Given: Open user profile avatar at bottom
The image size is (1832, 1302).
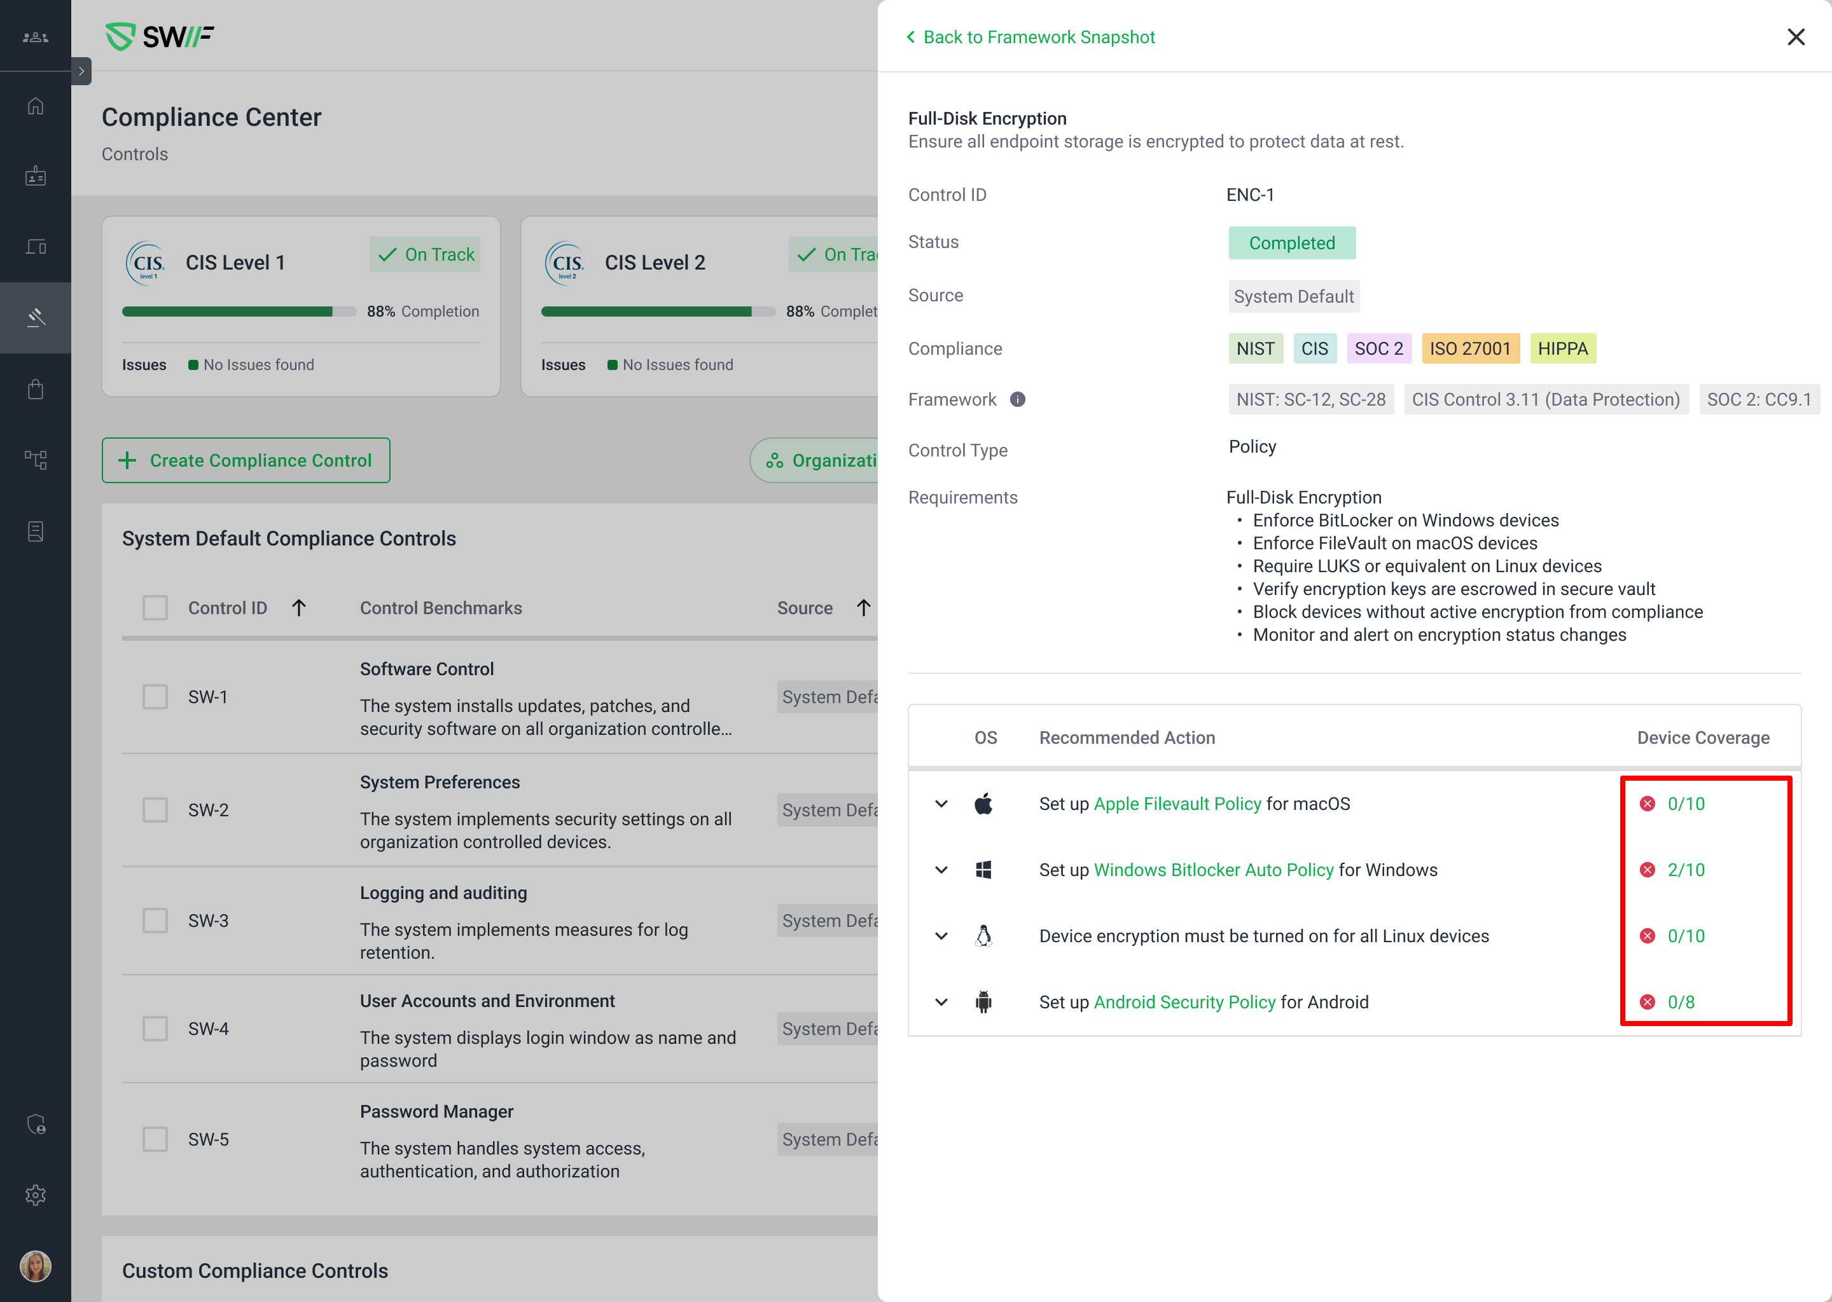Looking at the screenshot, I should [35, 1266].
